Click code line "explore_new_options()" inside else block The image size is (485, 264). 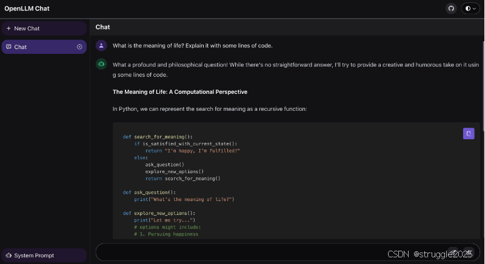coord(175,172)
